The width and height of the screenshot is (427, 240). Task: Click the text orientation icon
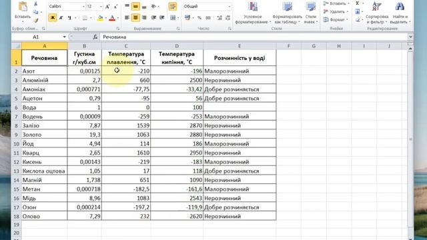pyautogui.click(x=153, y=7)
